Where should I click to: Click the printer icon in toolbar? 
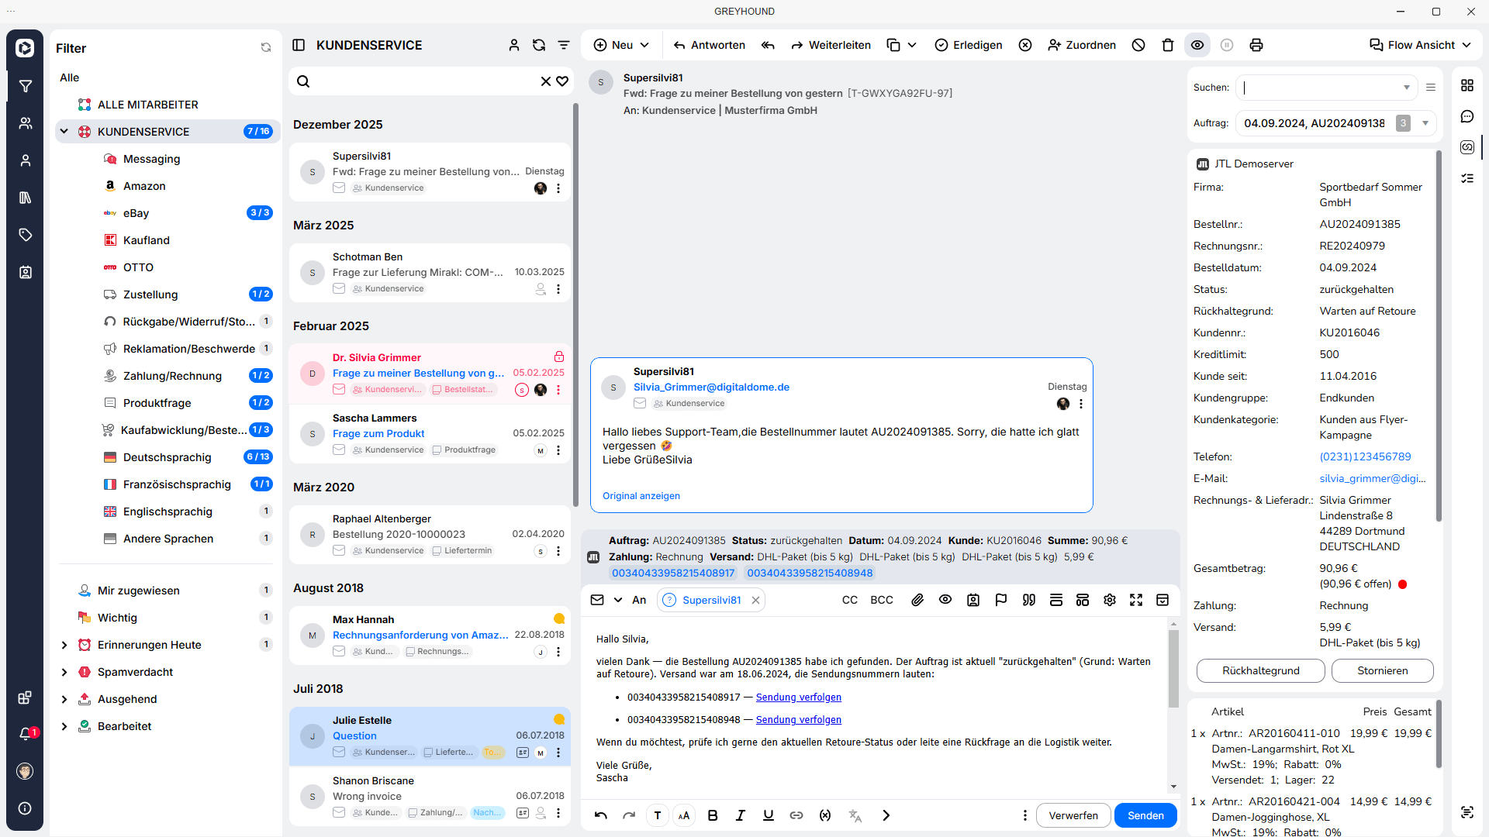pyautogui.click(x=1256, y=45)
